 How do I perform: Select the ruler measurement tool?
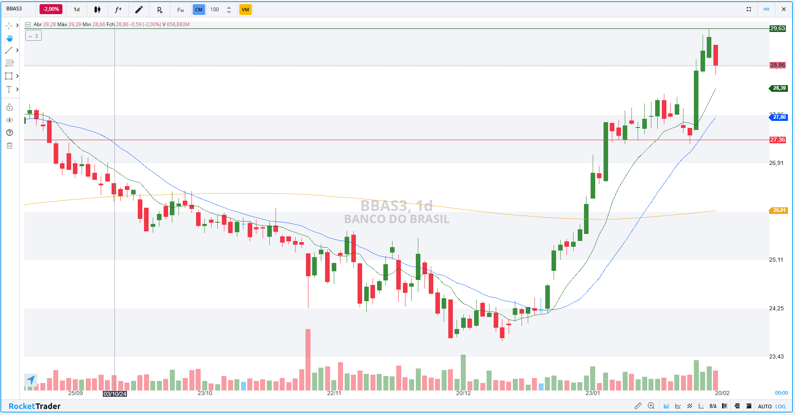[x=638, y=406]
